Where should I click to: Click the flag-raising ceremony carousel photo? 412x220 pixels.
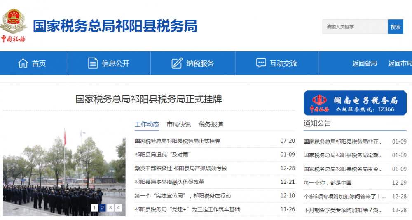[64, 173]
